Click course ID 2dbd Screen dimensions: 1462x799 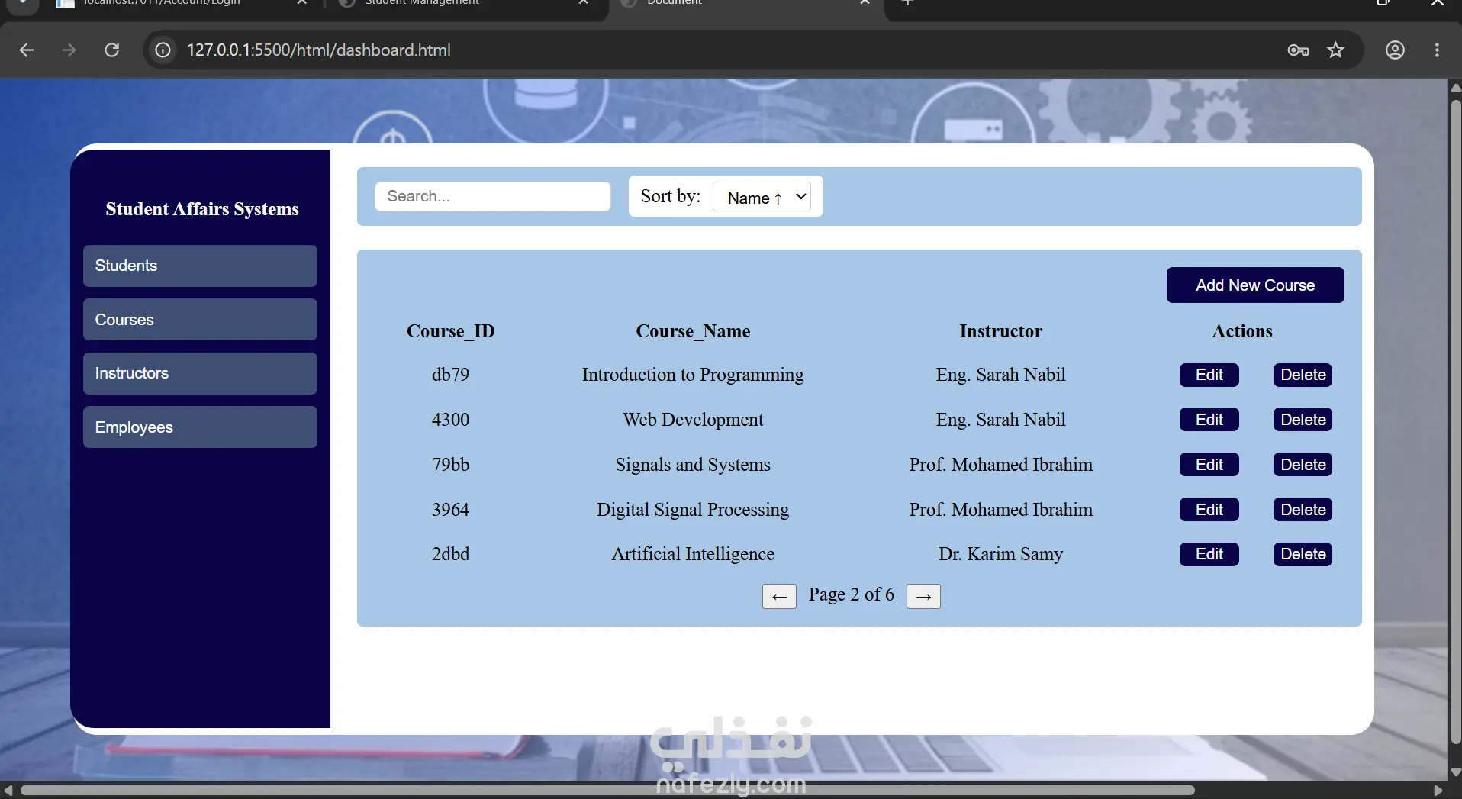point(451,554)
